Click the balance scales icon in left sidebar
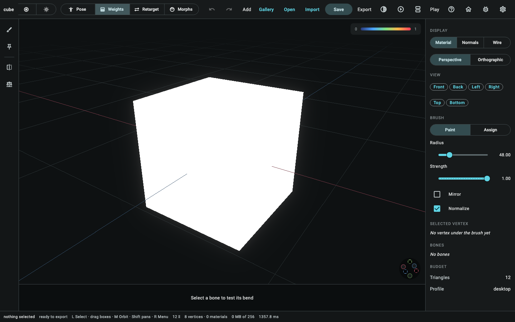 [x=9, y=84]
